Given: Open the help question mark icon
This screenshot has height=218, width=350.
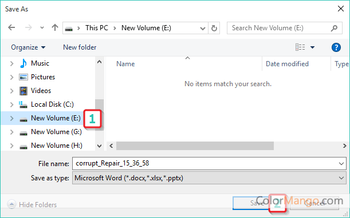Looking at the screenshot, I should point(336,47).
